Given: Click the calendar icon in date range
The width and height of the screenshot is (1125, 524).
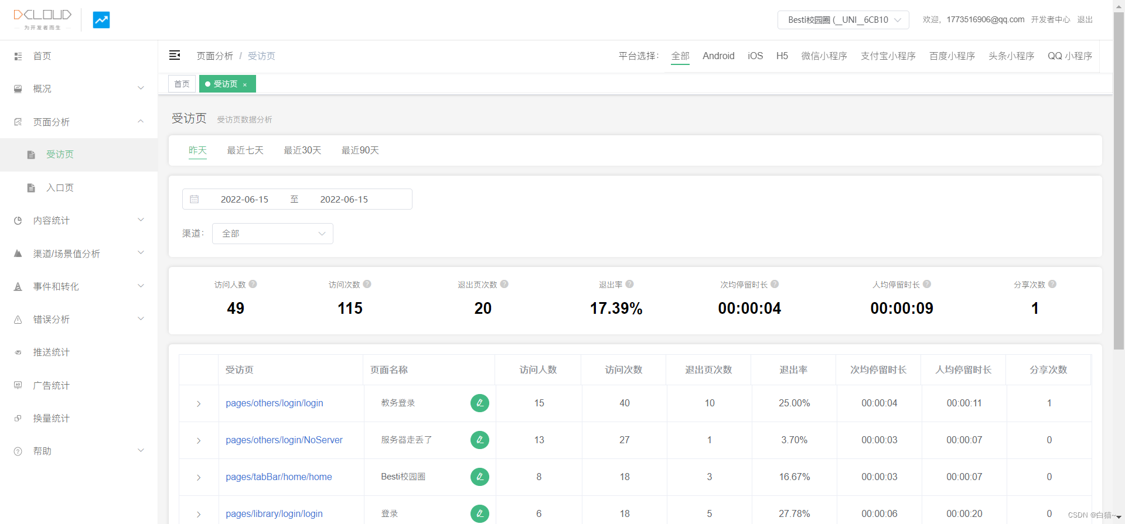Looking at the screenshot, I should 195,199.
